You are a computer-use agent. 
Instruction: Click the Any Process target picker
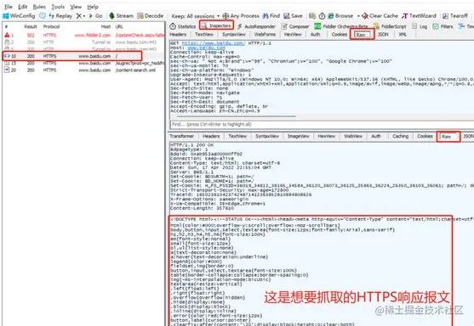pos(241,15)
